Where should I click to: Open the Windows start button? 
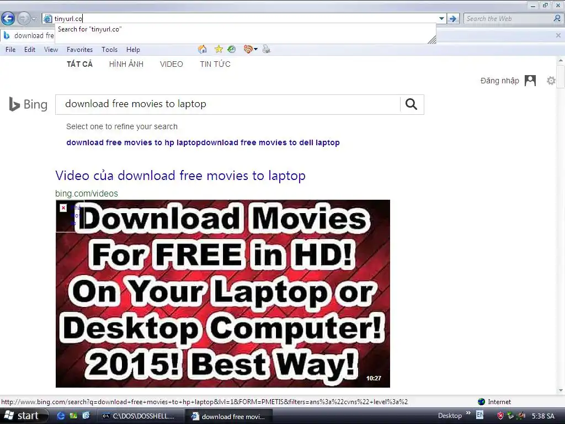(24, 416)
